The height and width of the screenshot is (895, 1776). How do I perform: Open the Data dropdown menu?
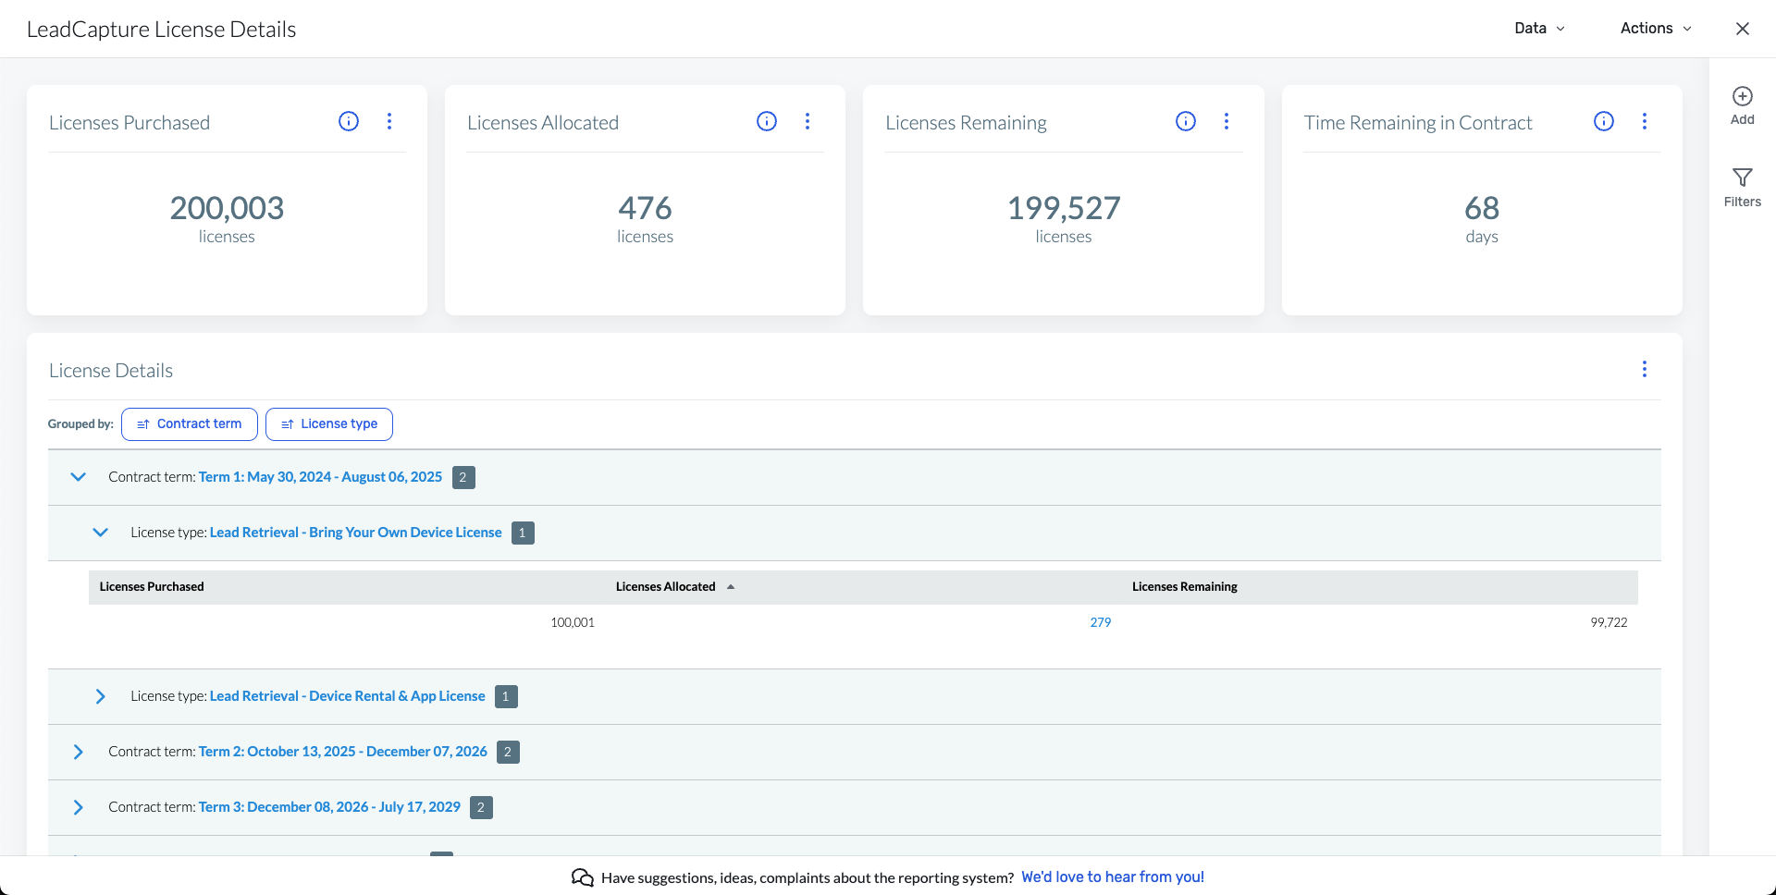tap(1539, 29)
